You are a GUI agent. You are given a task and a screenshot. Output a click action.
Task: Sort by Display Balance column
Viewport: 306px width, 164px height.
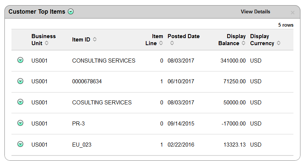[243, 43]
